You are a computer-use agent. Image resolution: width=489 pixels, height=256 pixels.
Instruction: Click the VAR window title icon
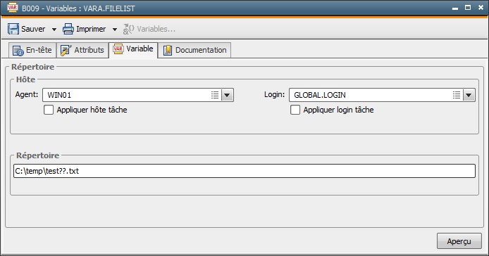pyautogui.click(x=12, y=8)
